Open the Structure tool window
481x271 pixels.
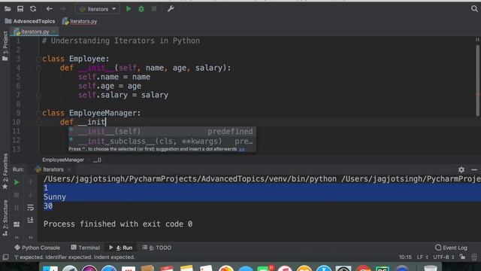tap(5, 218)
